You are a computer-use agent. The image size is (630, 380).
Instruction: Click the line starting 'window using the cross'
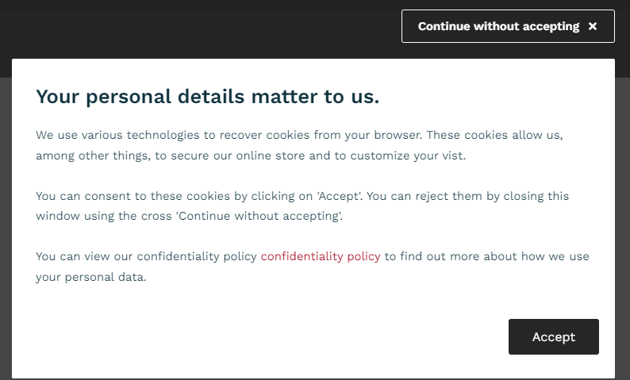189,216
